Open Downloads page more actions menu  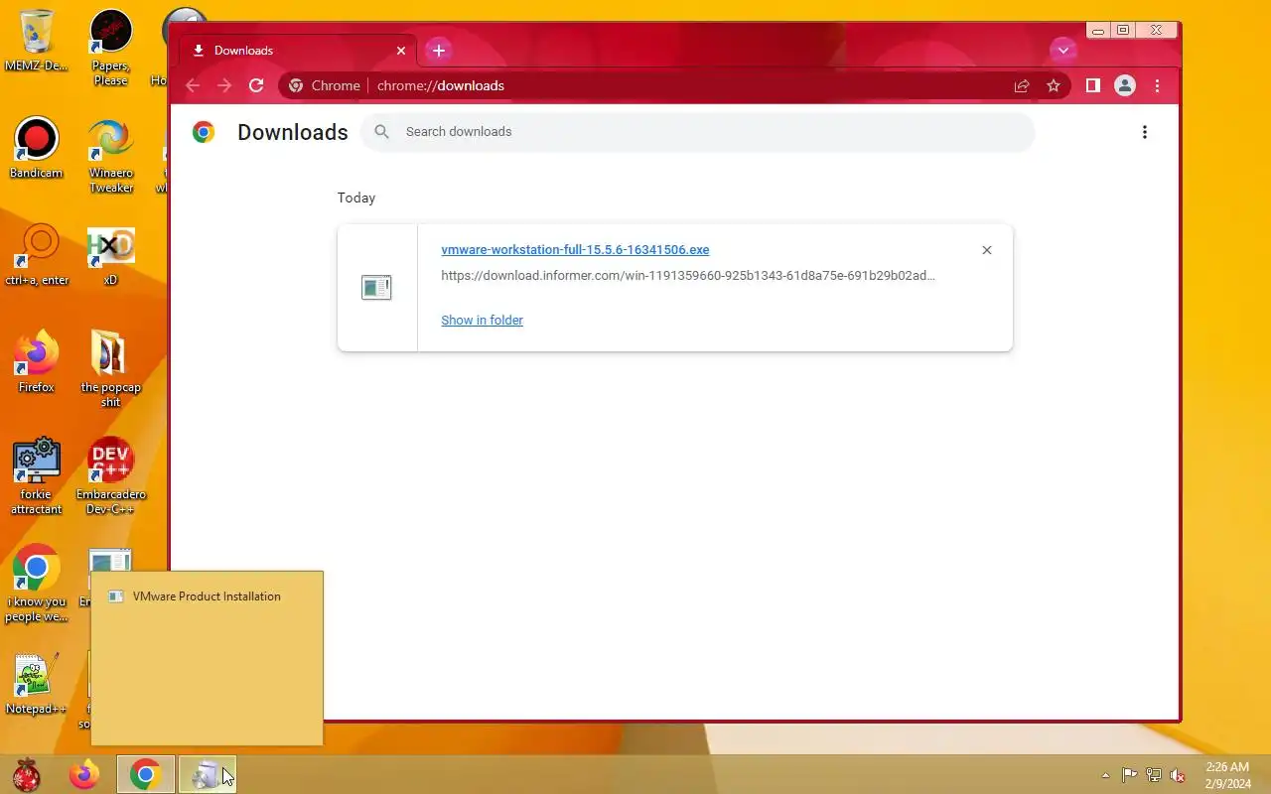(1145, 132)
